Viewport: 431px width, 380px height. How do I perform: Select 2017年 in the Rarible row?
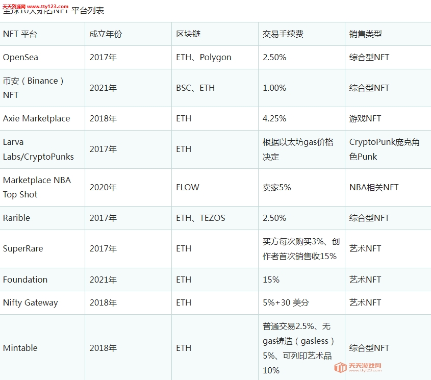click(x=103, y=218)
